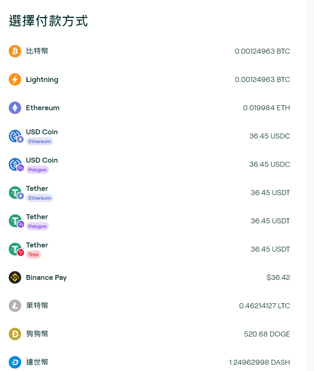Image resolution: width=314 pixels, height=371 pixels.
Task: Click the purple Ethereum diamond icon
Action: (x=15, y=108)
